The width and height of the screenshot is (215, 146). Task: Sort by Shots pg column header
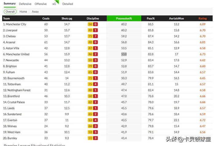coord(67,18)
